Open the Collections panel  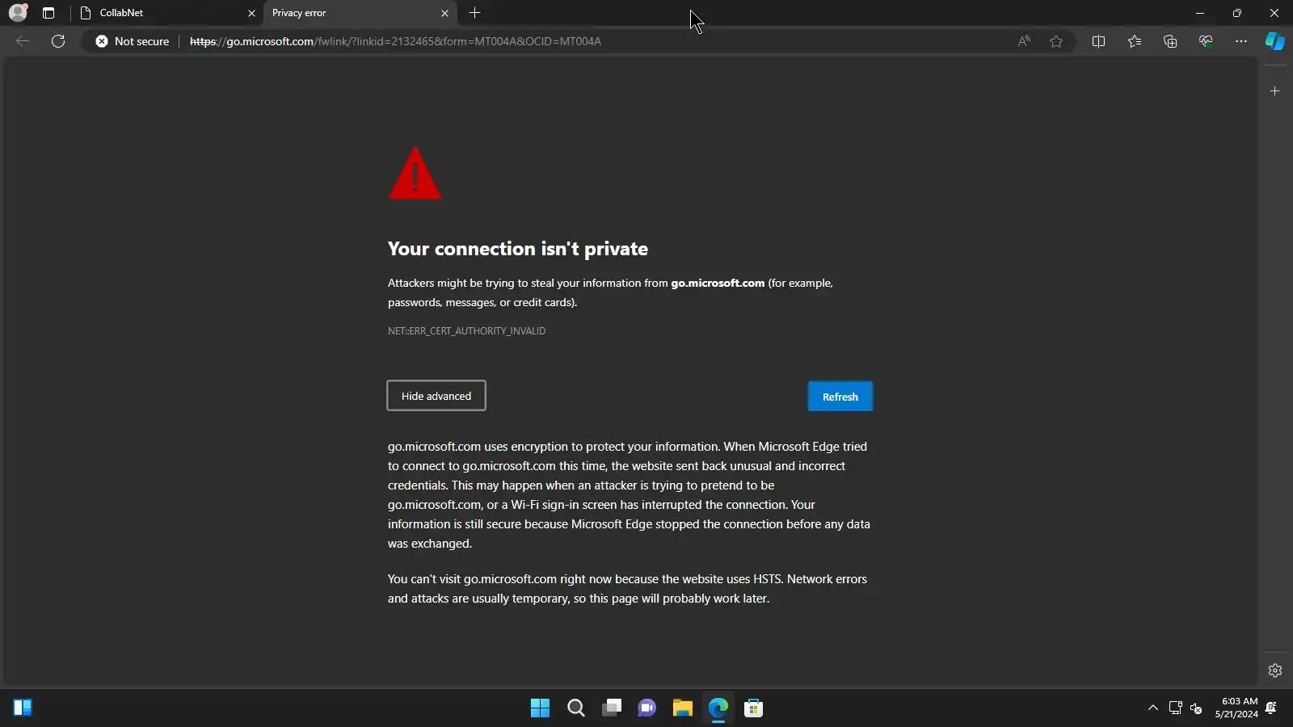point(1170,41)
